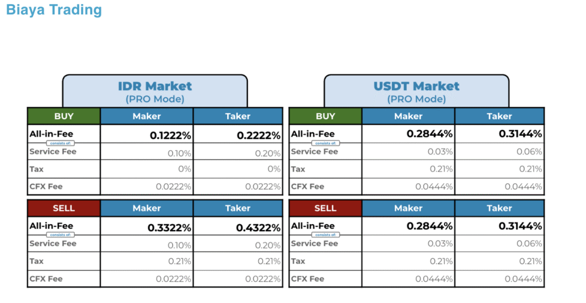Screen dimensions: 586x303
Task: Select the USDT Market PRO Mode tab
Action: [417, 91]
